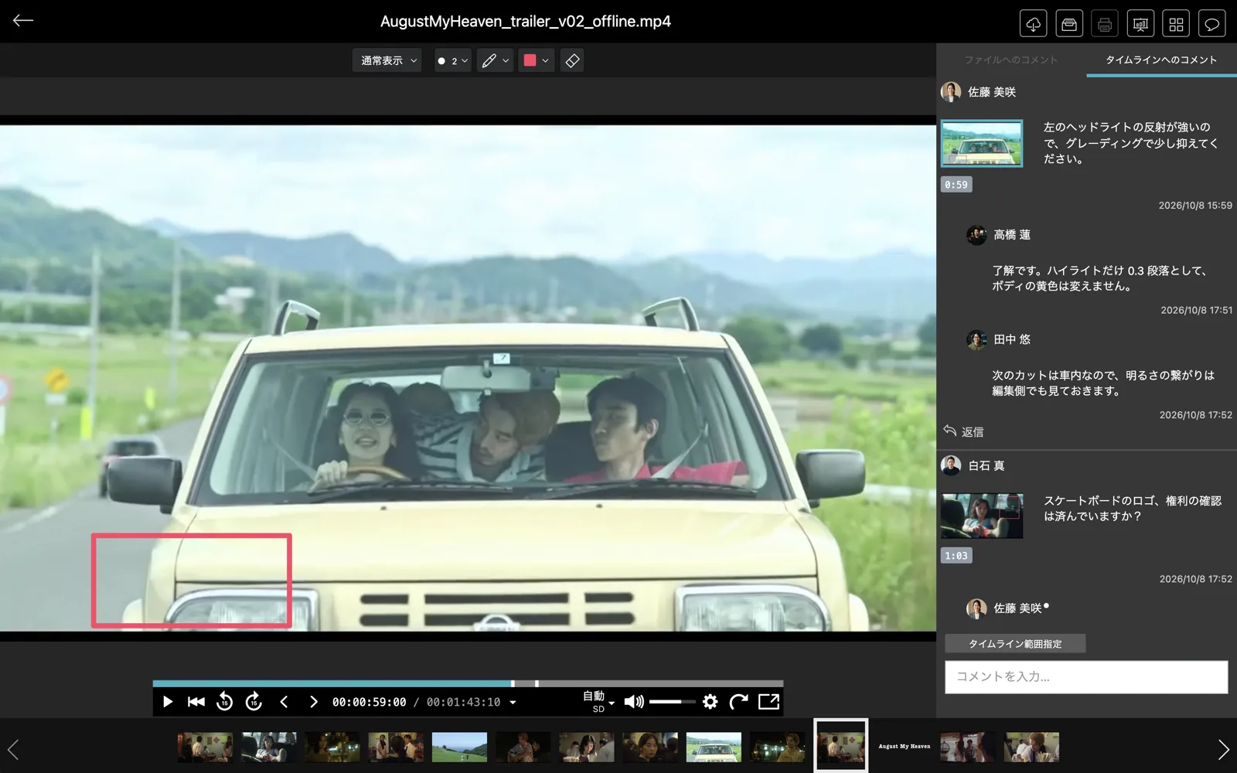Switch to ファイルへのコメント tab
This screenshot has height=773, width=1237.
(x=1010, y=60)
